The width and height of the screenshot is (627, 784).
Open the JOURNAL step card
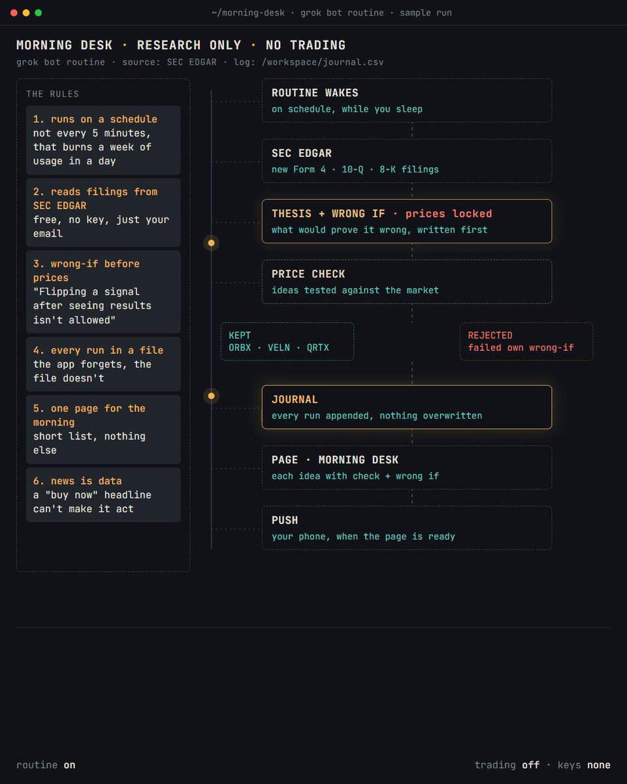407,407
